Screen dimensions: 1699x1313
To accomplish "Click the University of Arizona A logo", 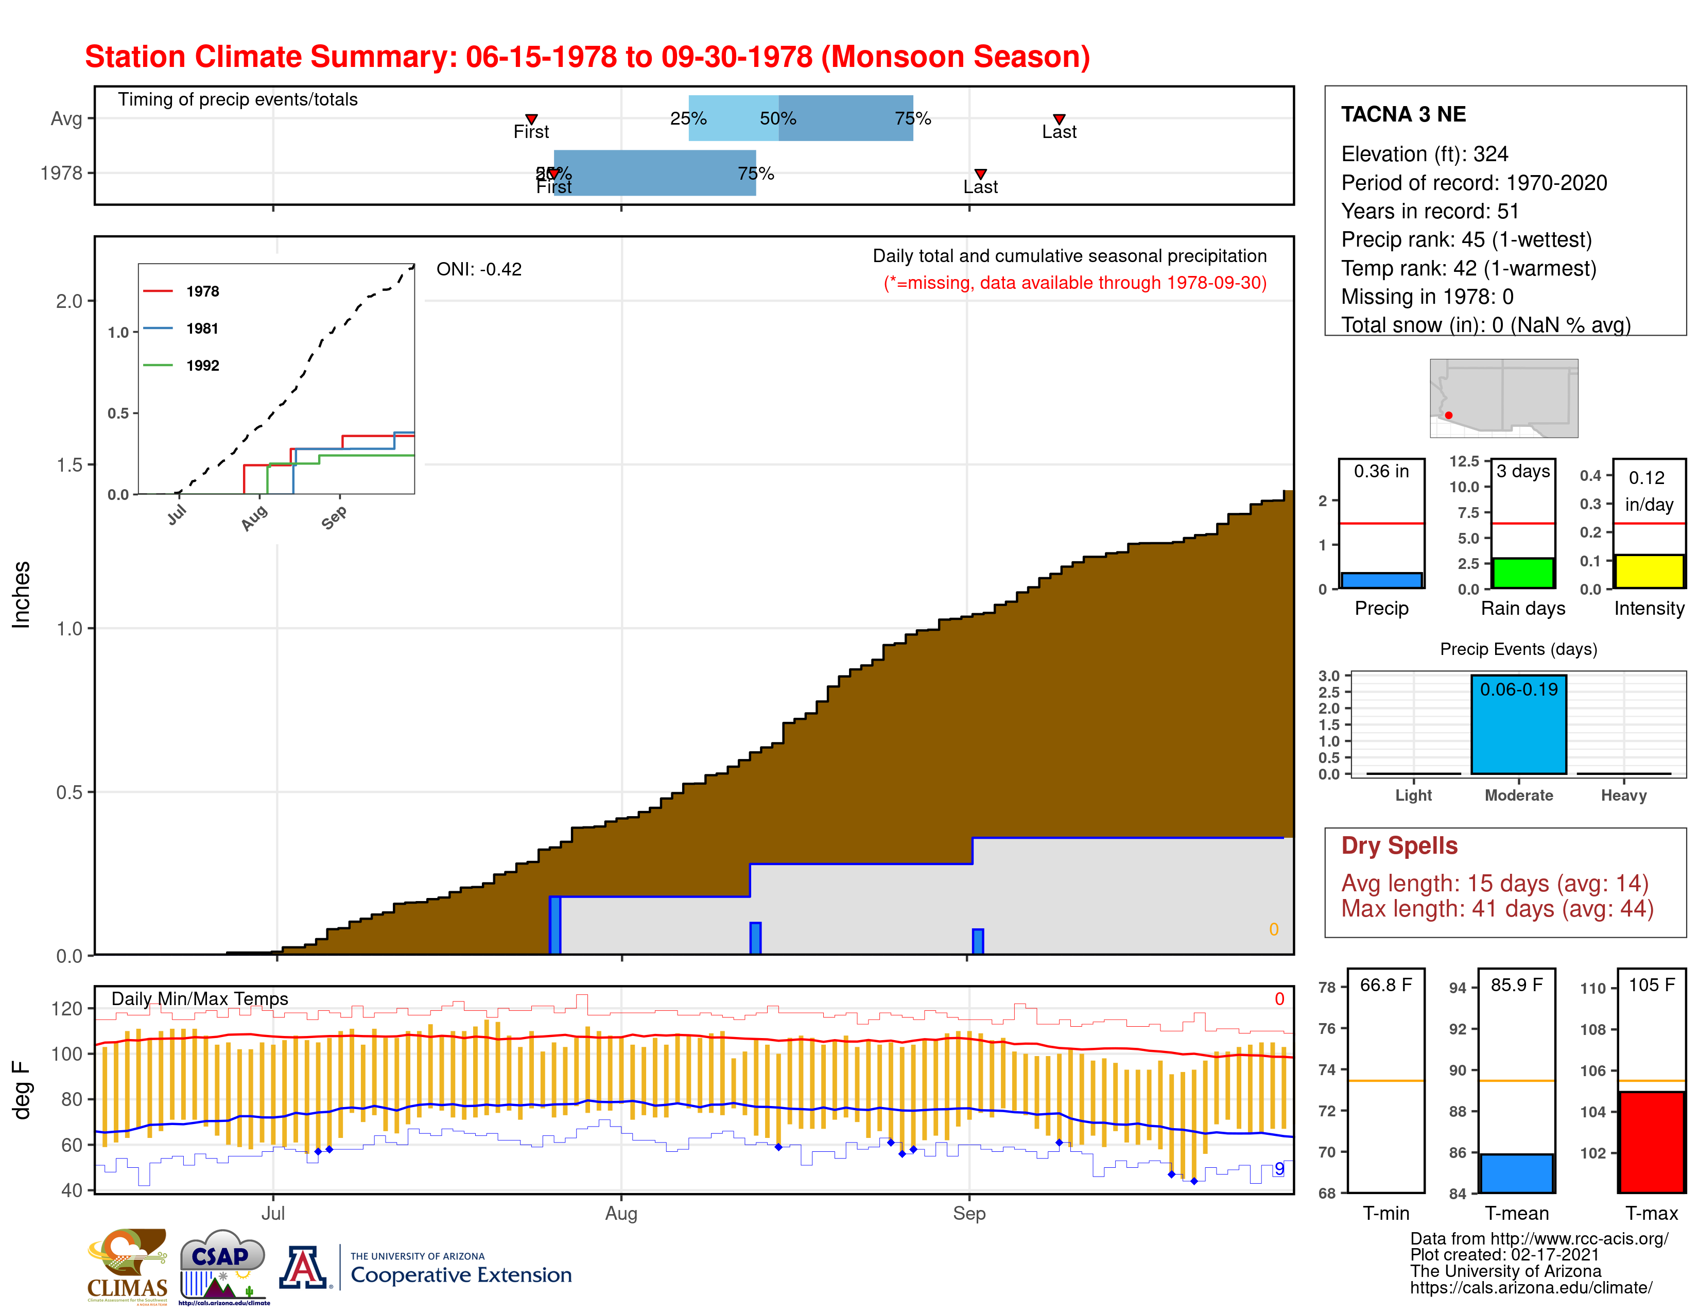I will pos(304,1268).
